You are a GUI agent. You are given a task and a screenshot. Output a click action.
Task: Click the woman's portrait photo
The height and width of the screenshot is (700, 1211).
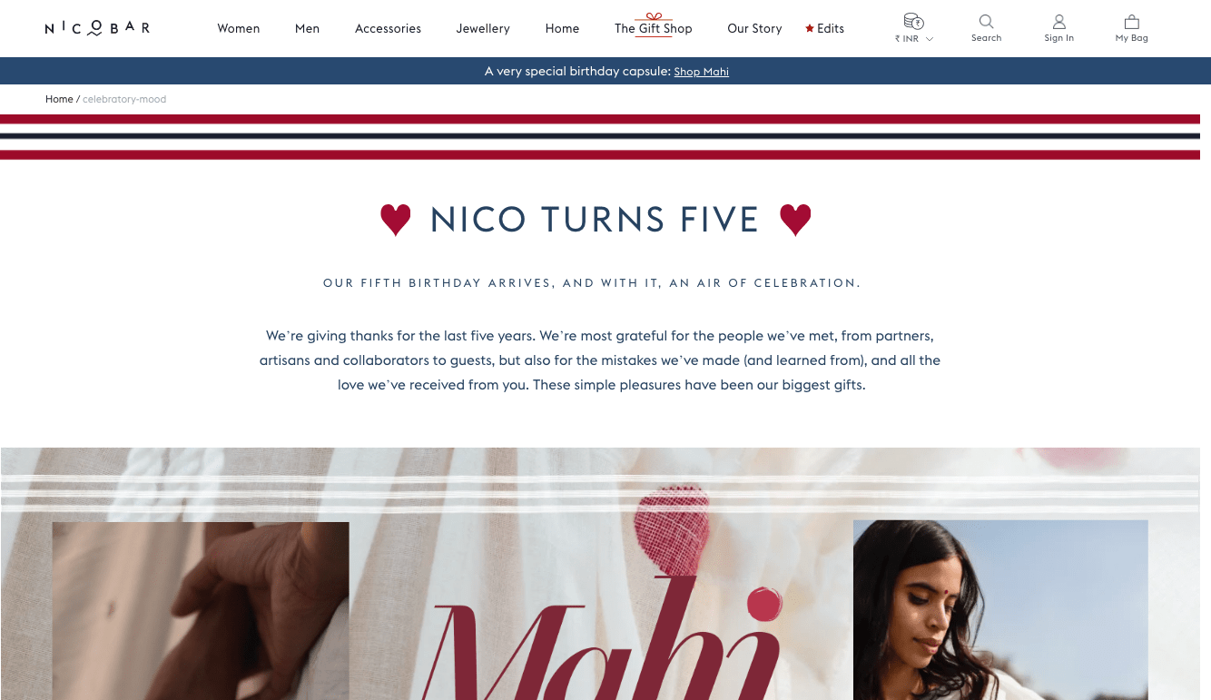pos(1000,610)
